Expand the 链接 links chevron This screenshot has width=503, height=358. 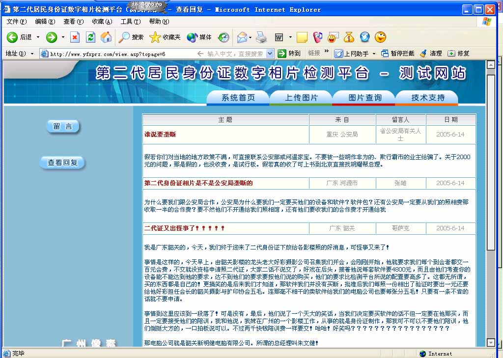(x=327, y=51)
